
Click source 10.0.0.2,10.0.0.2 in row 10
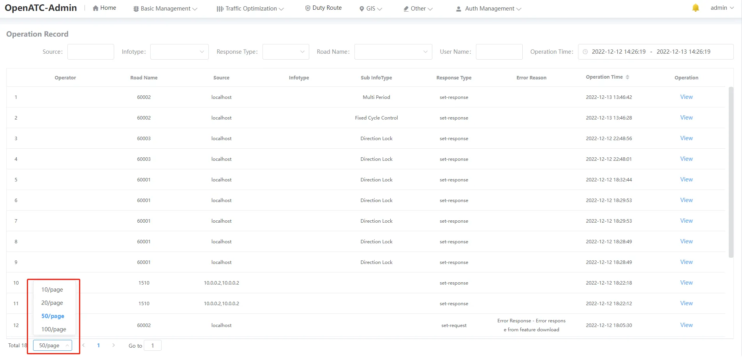(x=221, y=283)
